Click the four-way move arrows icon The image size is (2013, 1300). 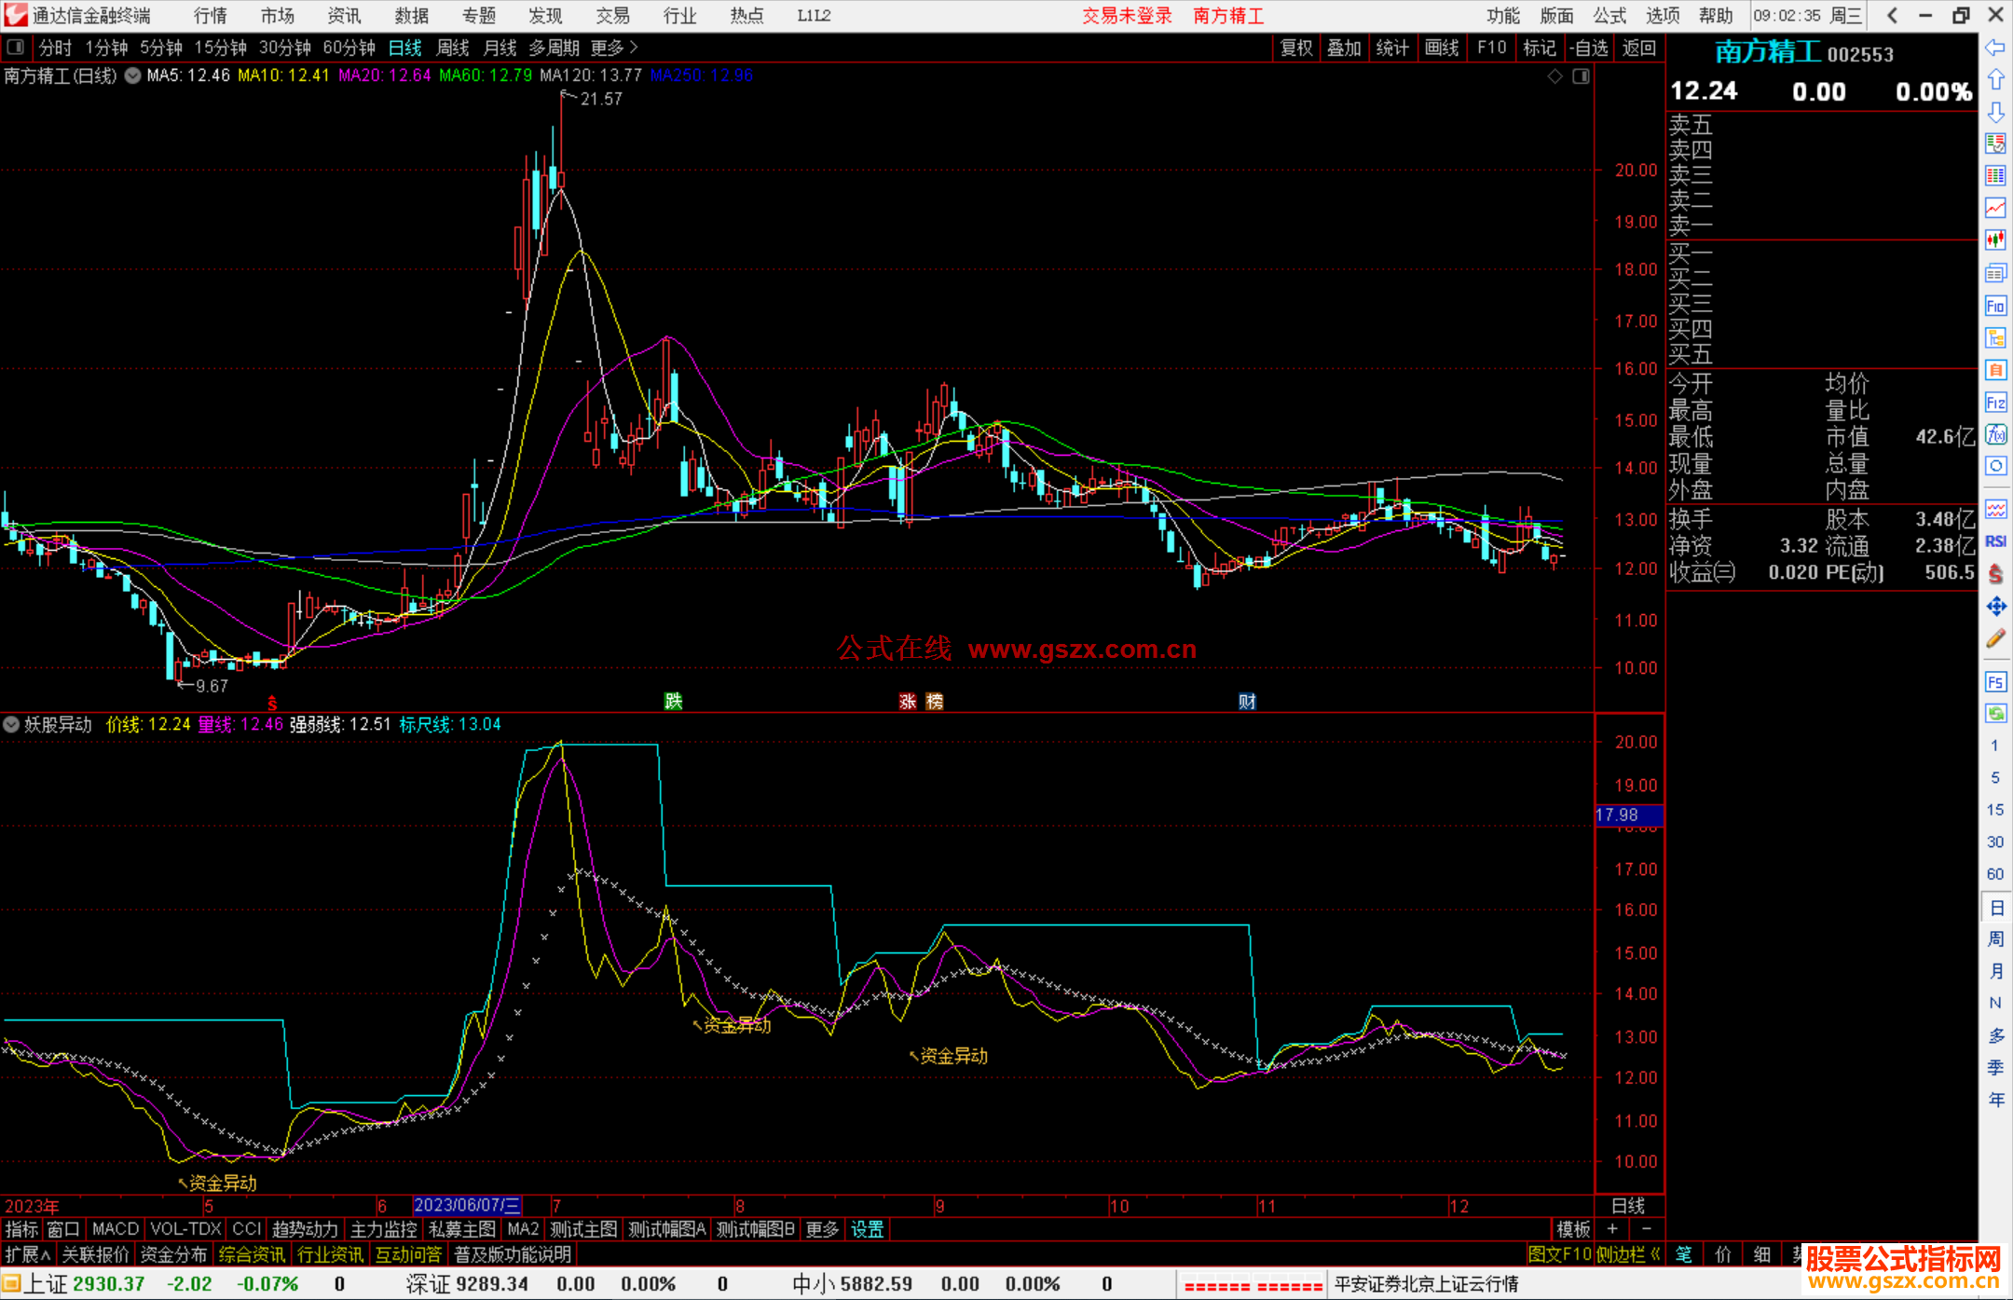(1995, 607)
